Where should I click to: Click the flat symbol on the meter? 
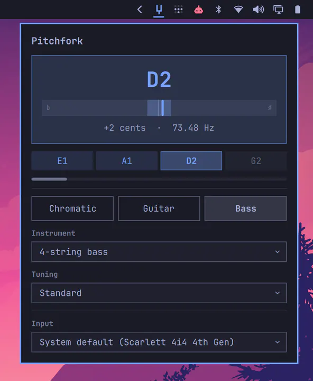pos(48,107)
